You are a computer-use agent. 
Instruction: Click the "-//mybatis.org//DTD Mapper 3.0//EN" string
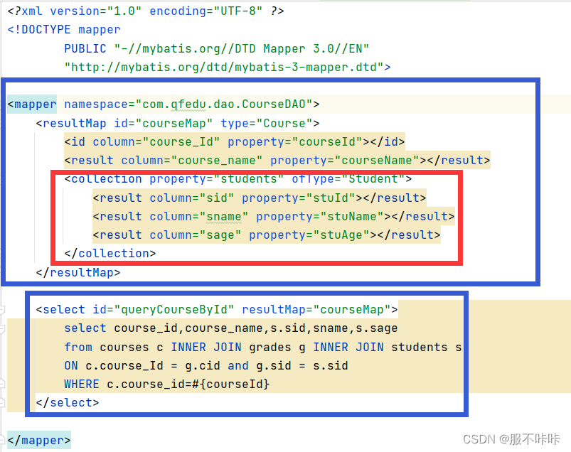tap(242, 48)
